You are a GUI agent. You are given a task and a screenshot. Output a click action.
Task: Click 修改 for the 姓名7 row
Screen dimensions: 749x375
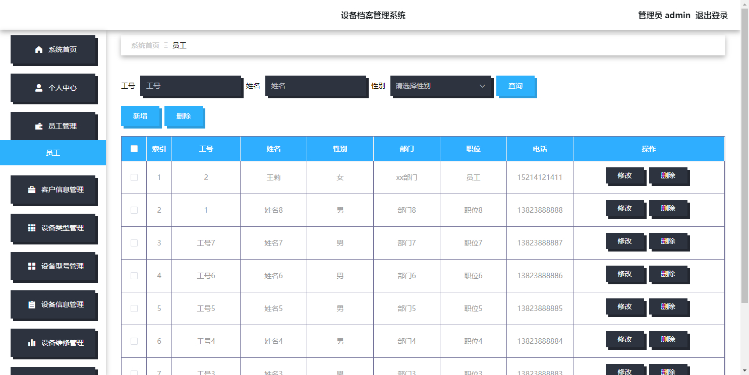point(625,241)
